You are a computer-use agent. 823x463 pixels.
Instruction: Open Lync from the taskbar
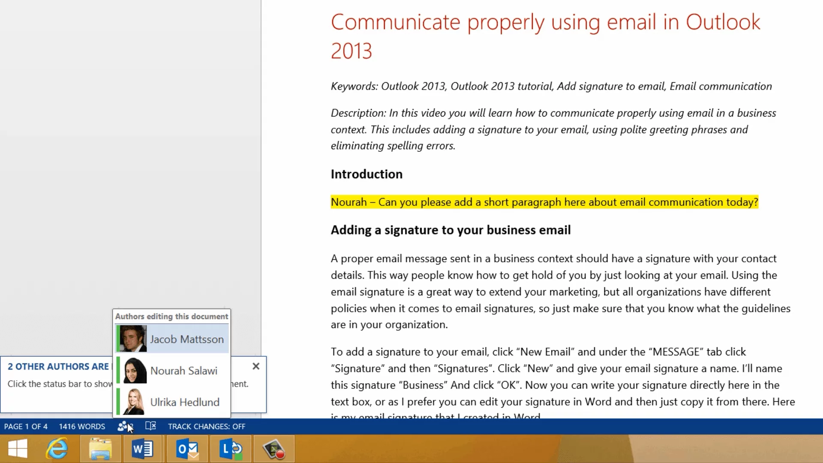(231, 449)
